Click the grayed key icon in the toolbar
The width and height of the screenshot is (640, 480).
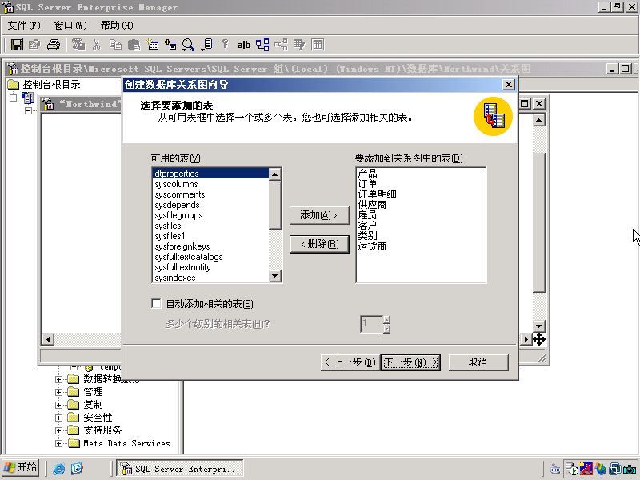(x=226, y=45)
